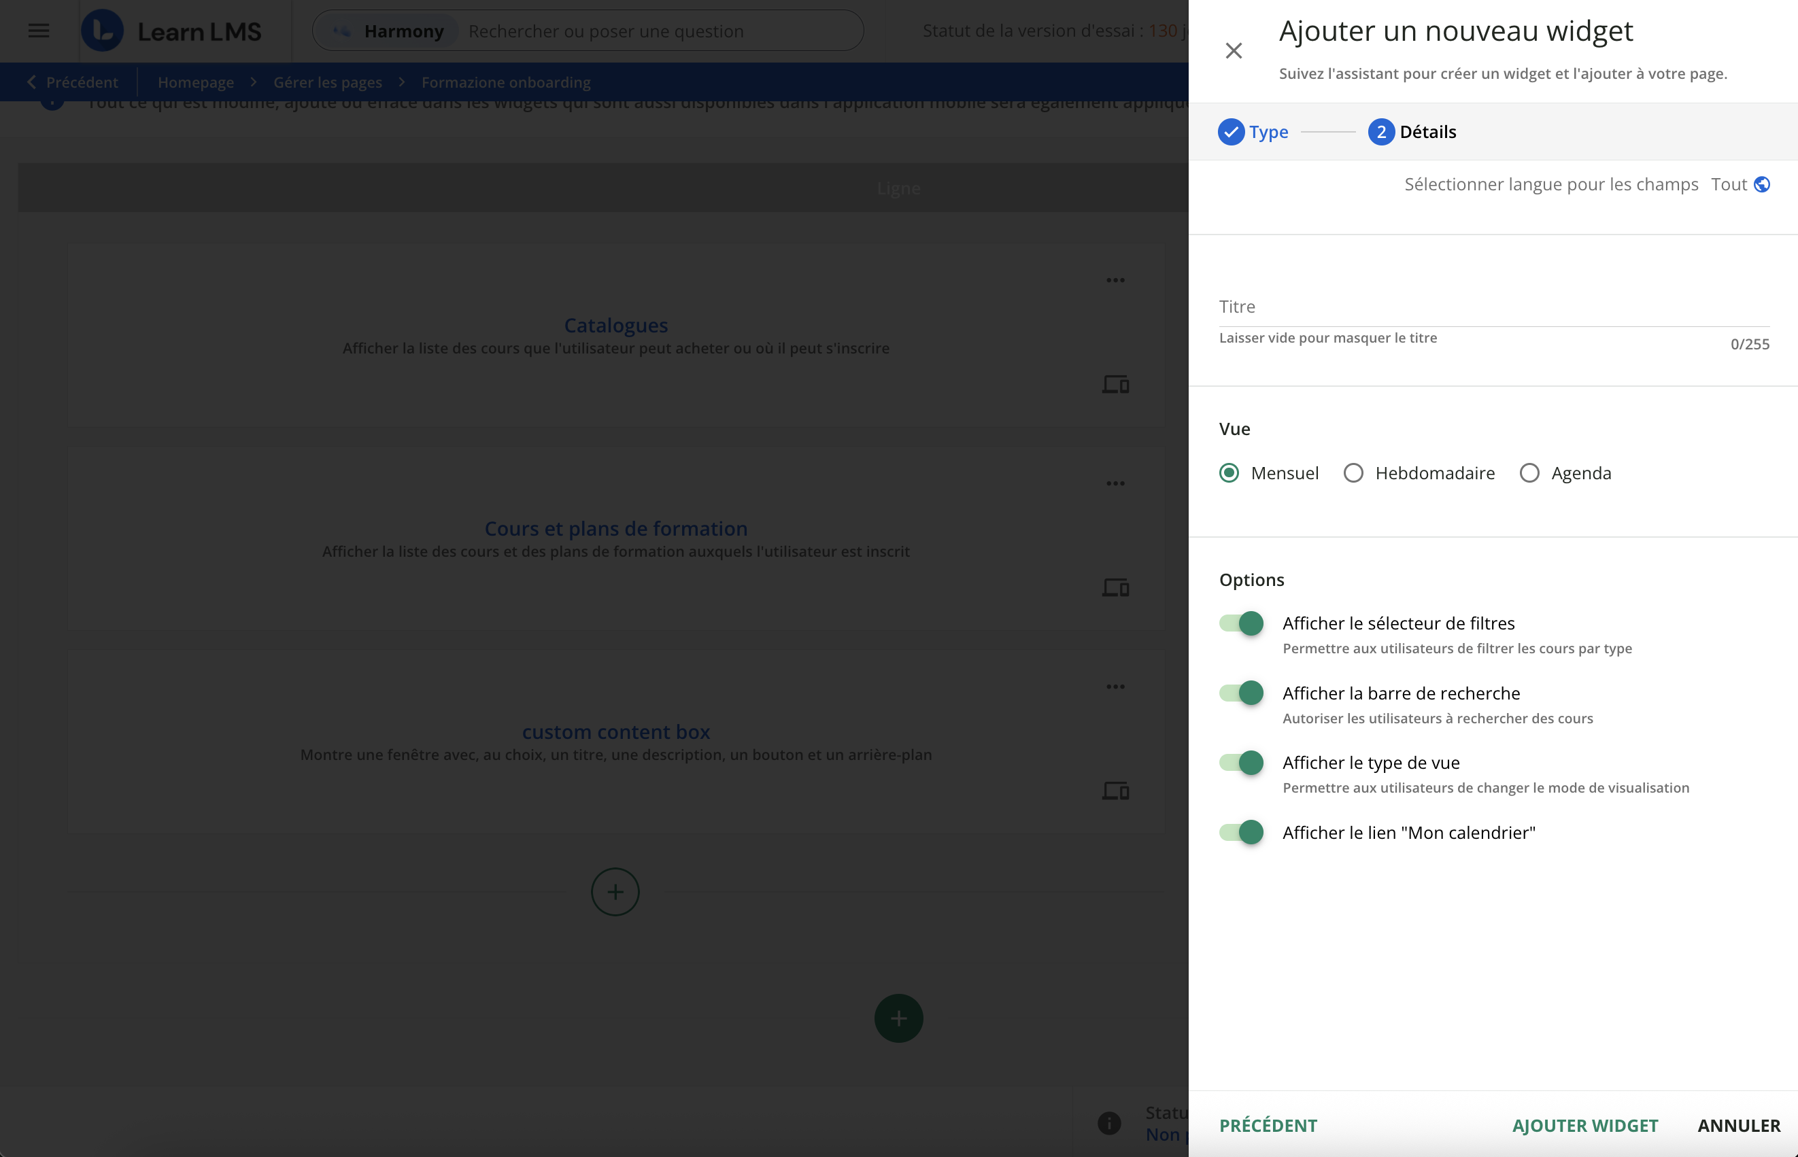Click outlined plus circle to add widget

pos(615,892)
